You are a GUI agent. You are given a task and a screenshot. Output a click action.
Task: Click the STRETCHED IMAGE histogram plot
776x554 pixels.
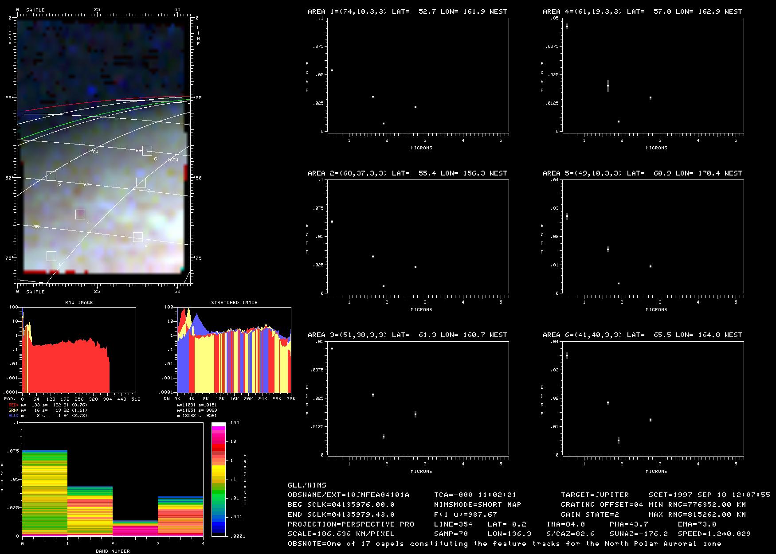[234, 350]
